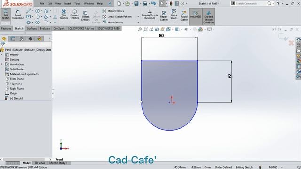Screen dimensions: 301x169
Task: Open the Insert menu
Action: coord(68,3)
